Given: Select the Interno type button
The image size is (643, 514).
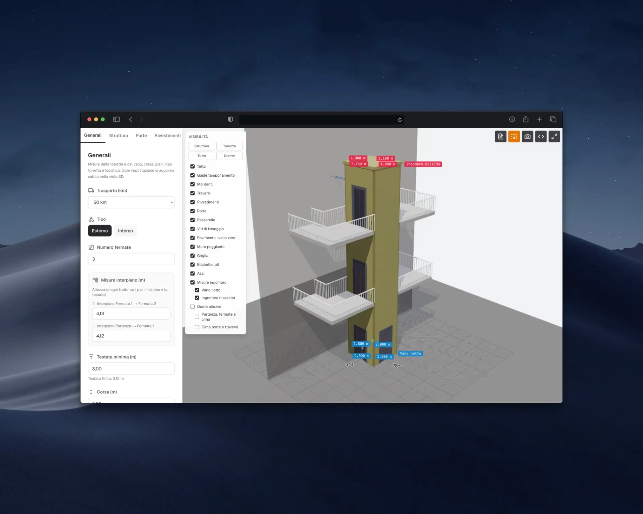Looking at the screenshot, I should (125, 231).
